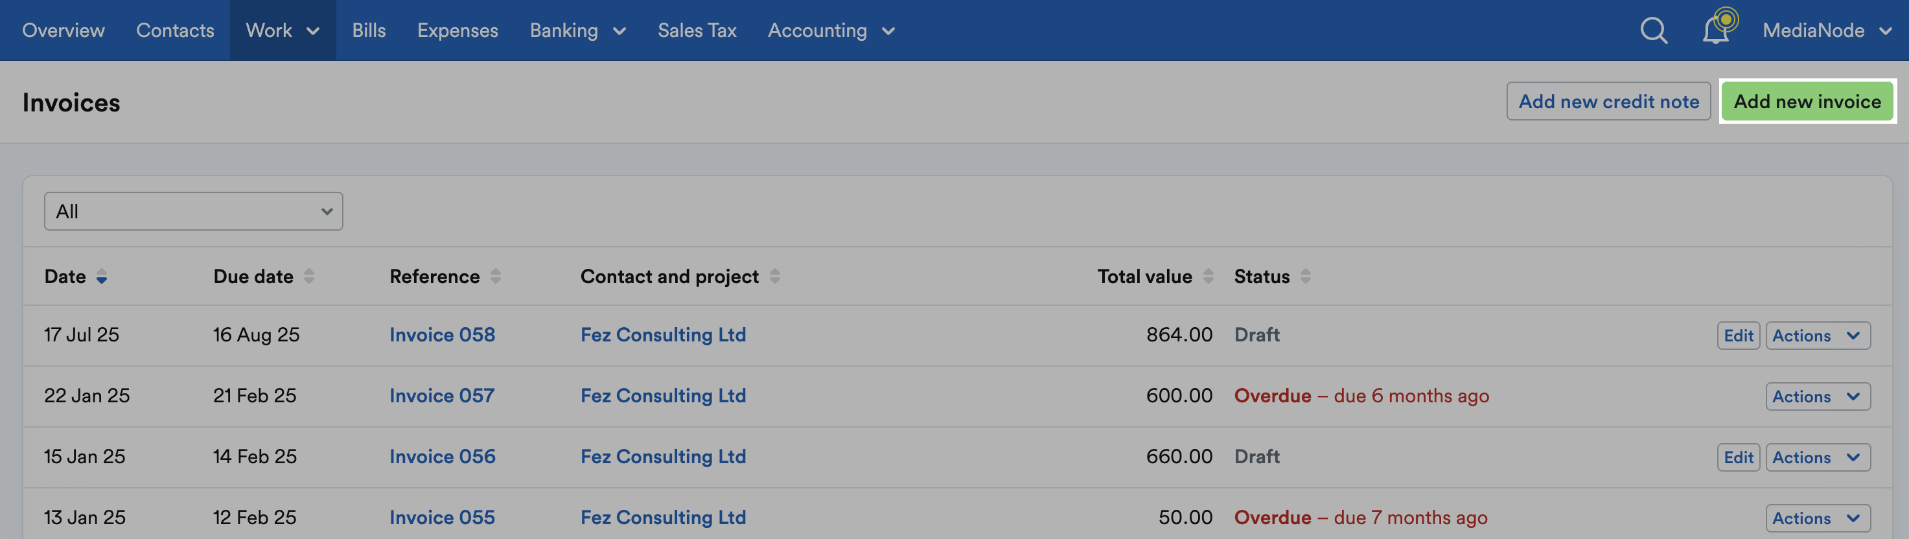
Task: Open the All invoices filter dropdown
Action: [x=193, y=212]
